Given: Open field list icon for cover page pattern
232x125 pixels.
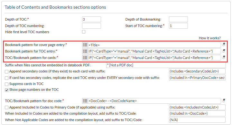Looking at the screenshot, I should coord(85,45).
